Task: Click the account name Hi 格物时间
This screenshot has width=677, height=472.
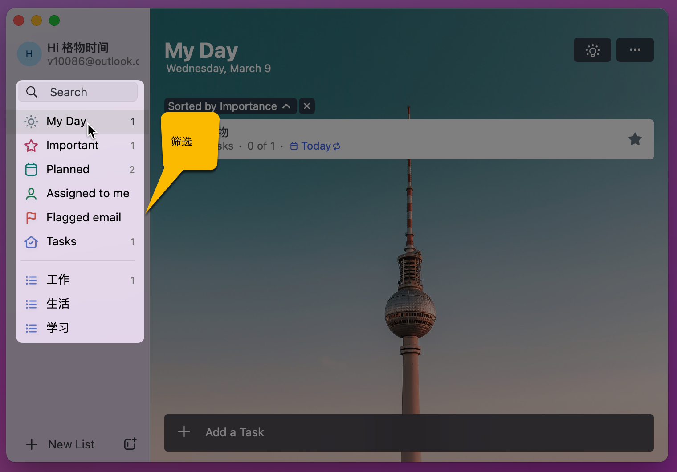Action: click(x=78, y=48)
